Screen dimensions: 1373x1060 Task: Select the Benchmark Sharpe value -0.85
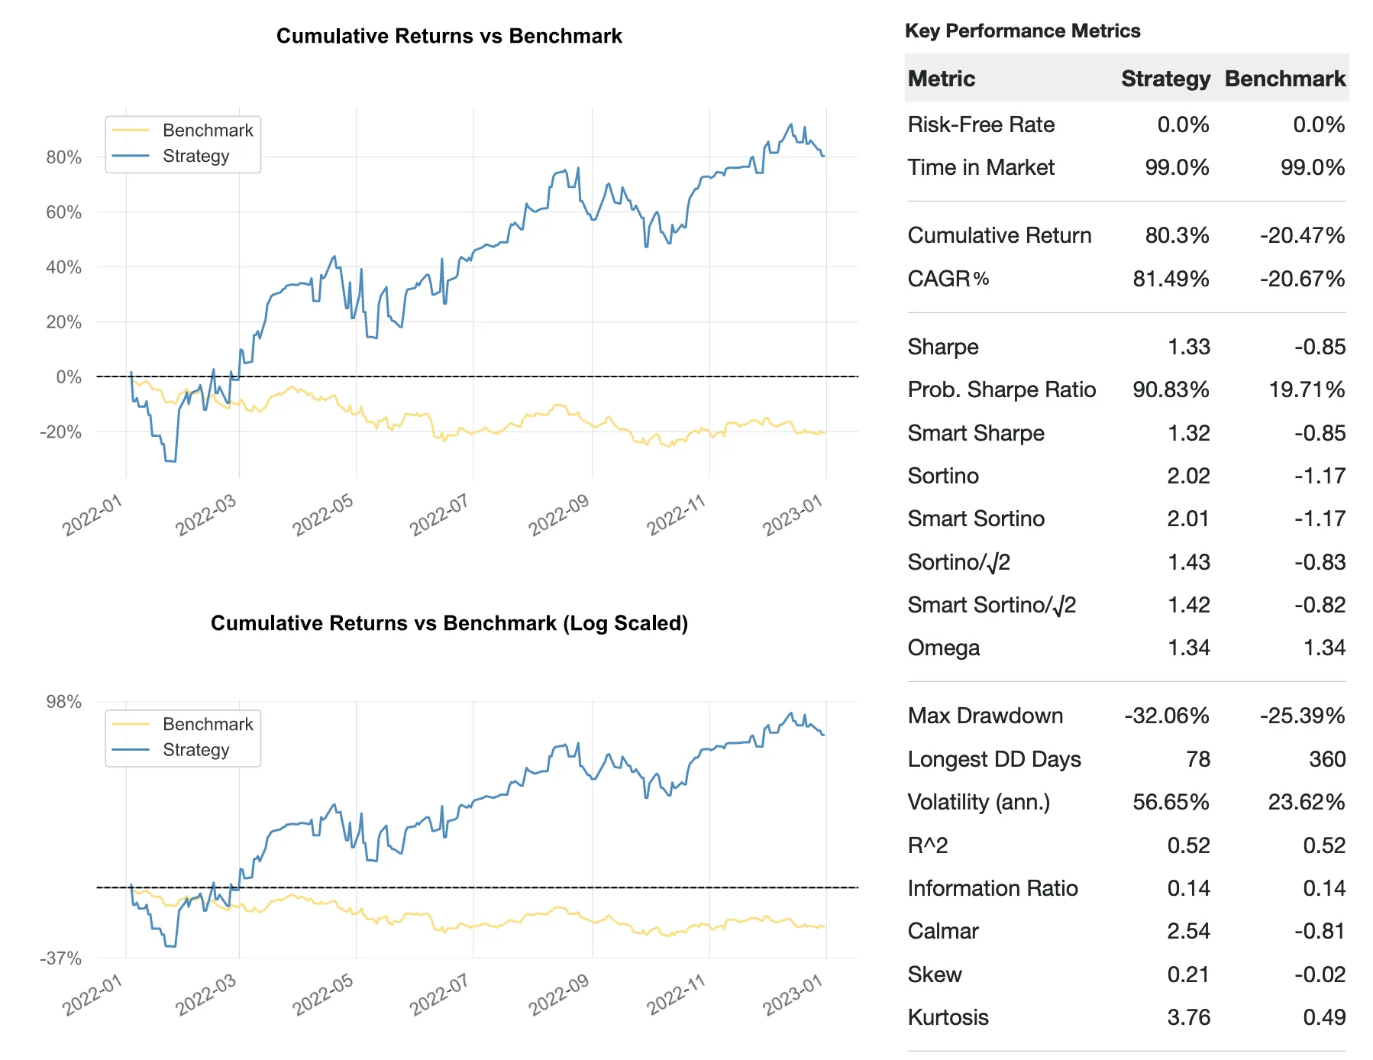pyautogui.click(x=1320, y=347)
